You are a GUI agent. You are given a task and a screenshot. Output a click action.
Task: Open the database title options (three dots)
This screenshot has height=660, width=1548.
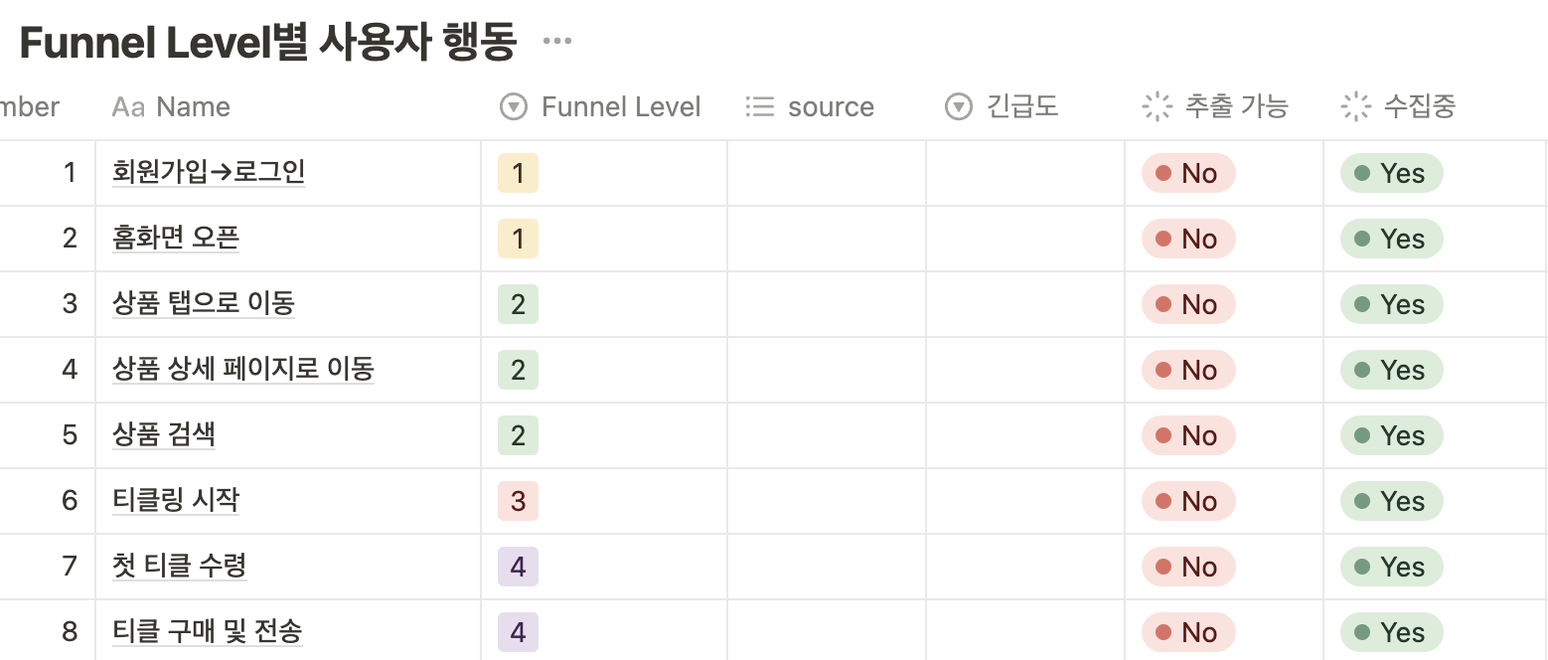point(557,42)
